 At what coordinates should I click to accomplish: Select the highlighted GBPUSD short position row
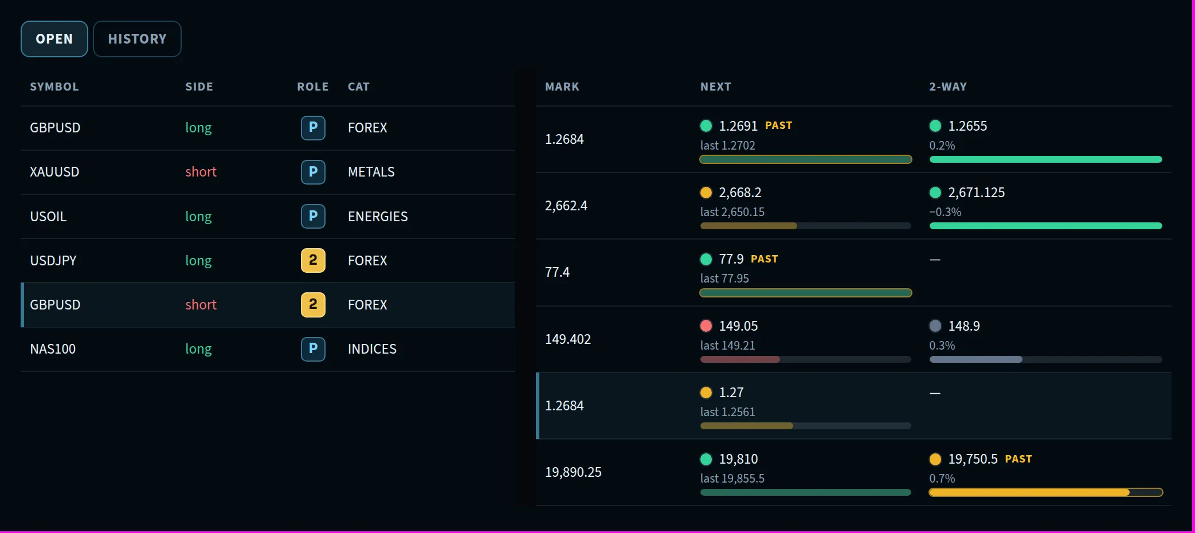pos(268,305)
